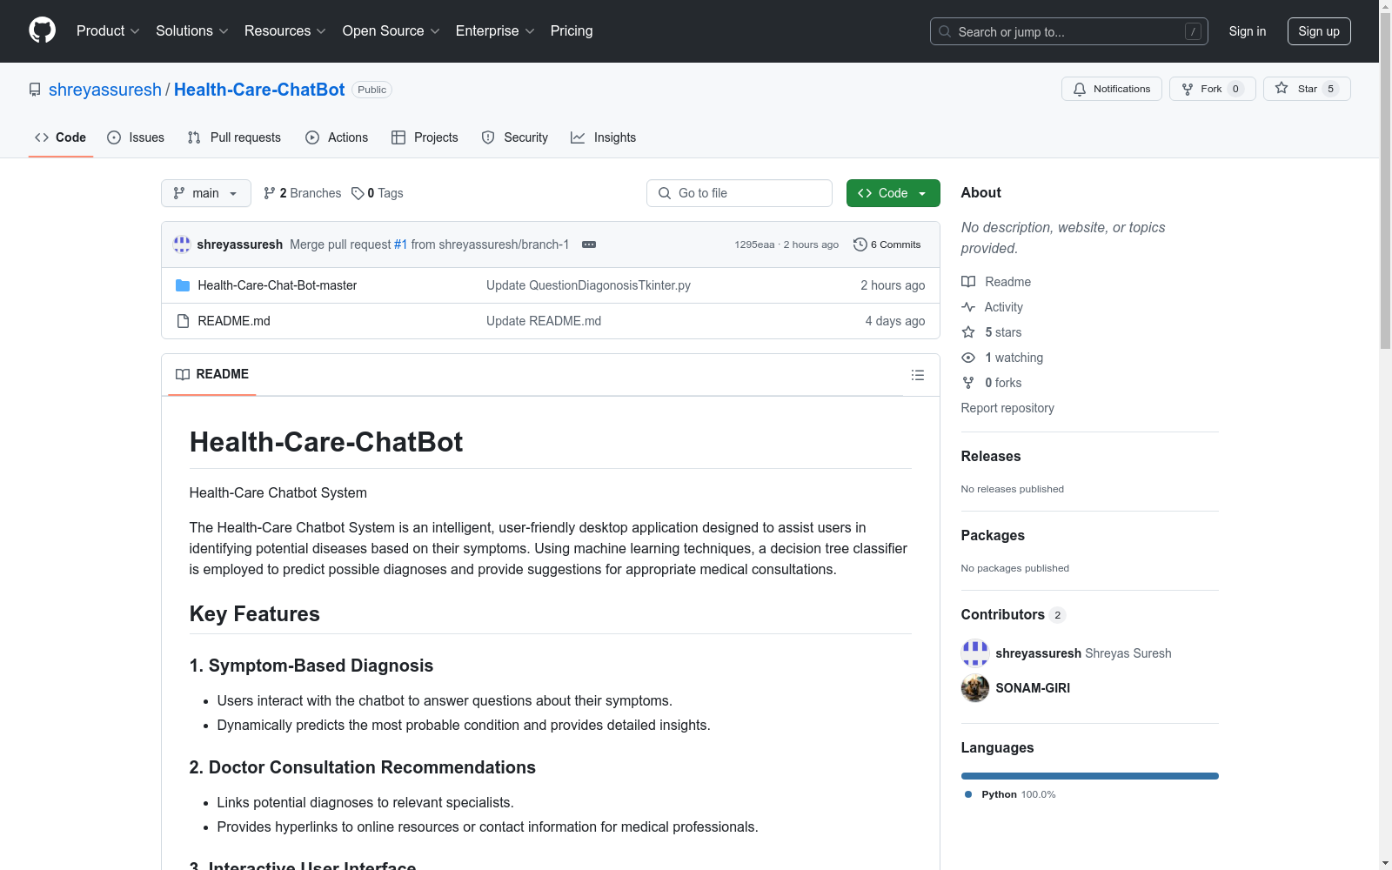This screenshot has height=870, width=1392.
Task: Click Report repository link
Action: 1007,408
